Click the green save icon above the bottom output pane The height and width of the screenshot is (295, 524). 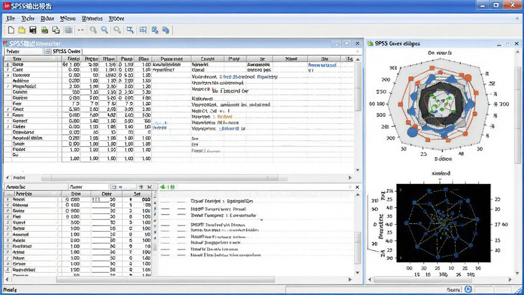(172, 187)
